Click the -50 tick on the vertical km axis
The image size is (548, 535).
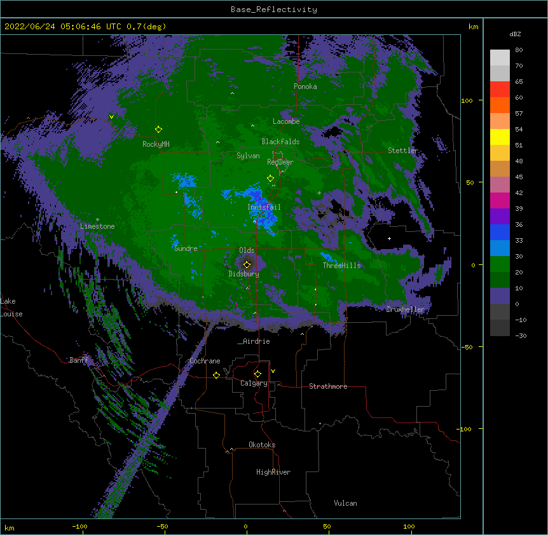tap(467, 347)
